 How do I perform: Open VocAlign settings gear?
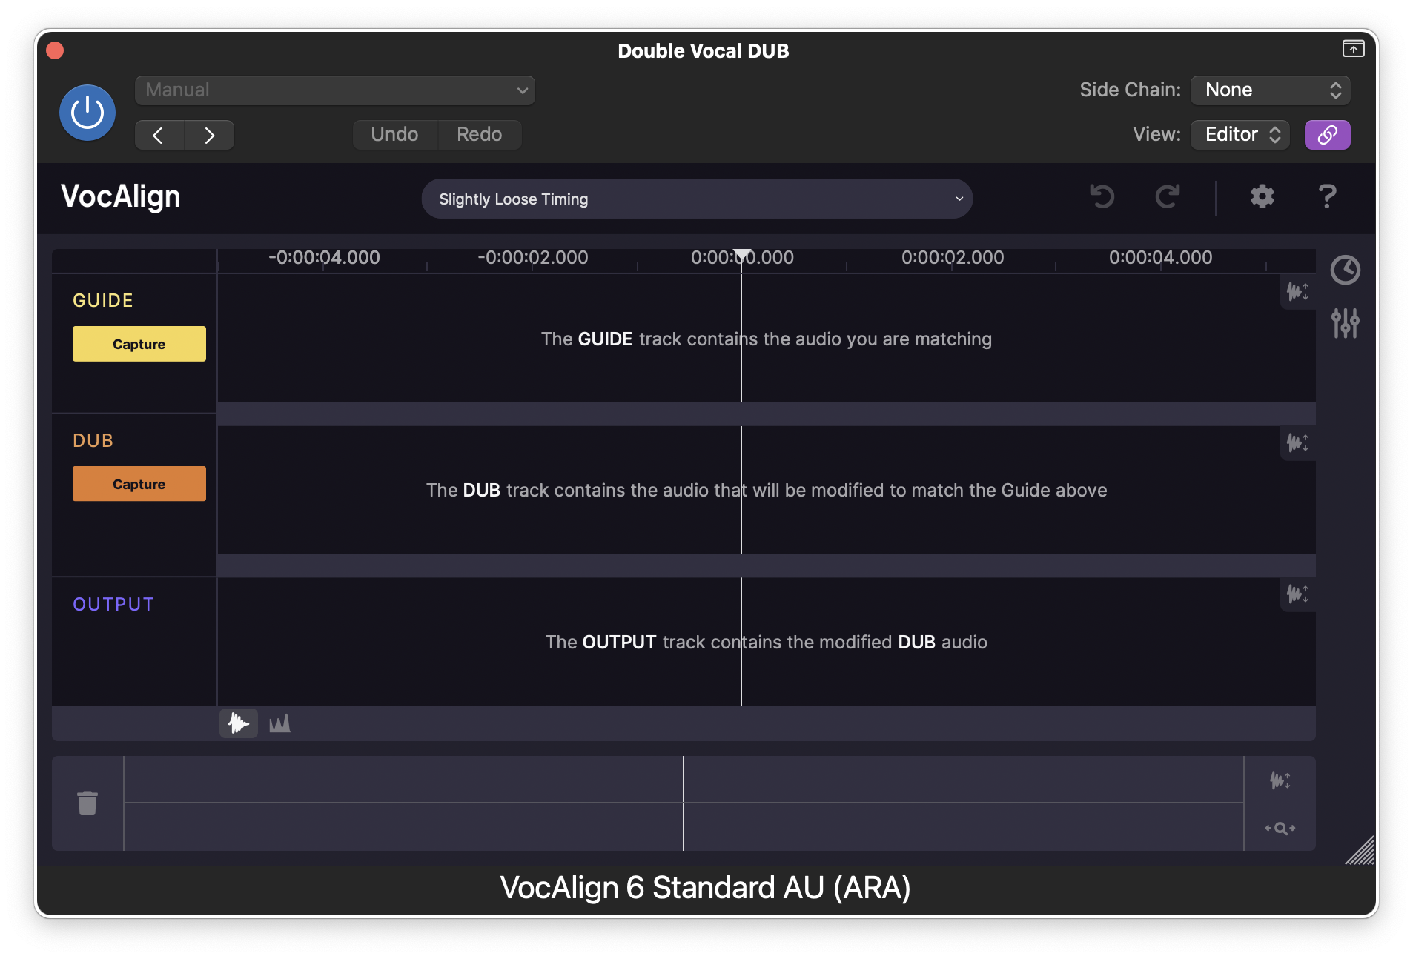[x=1262, y=197]
